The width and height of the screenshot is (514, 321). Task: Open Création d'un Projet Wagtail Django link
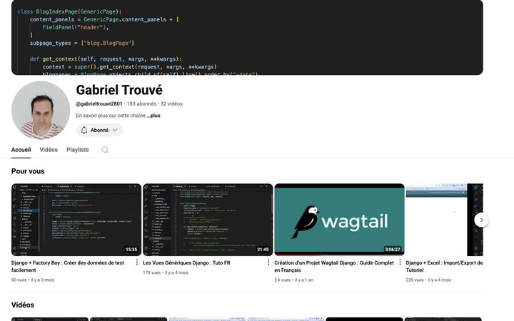click(x=334, y=266)
